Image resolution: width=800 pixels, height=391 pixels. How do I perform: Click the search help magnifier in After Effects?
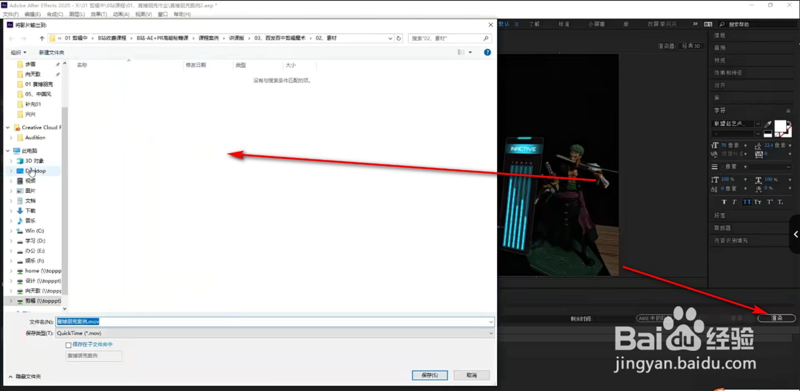click(722, 24)
